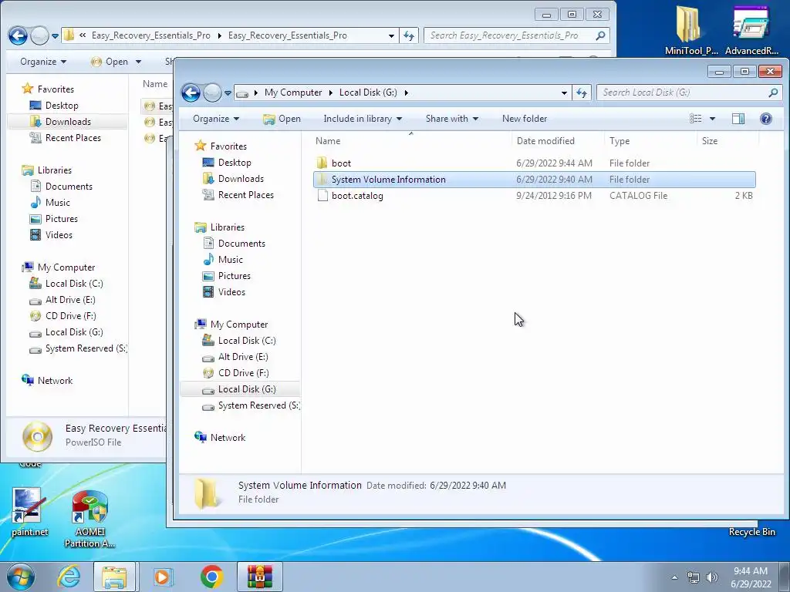790x592 pixels.
Task: Click the network tray icon
Action: (694, 577)
